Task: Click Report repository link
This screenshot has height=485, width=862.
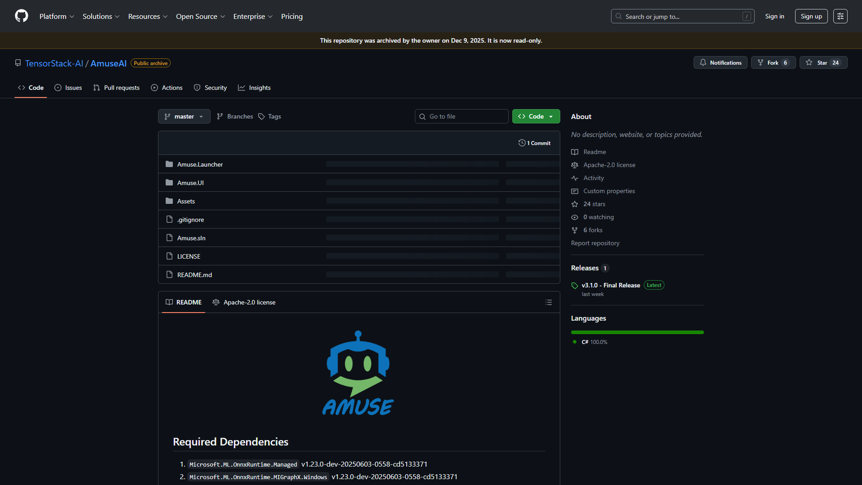Action: click(x=595, y=243)
